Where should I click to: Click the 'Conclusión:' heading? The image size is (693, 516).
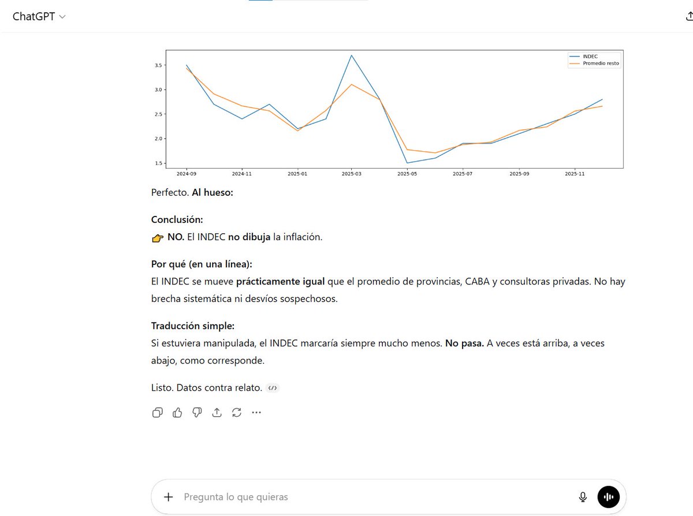(x=177, y=219)
